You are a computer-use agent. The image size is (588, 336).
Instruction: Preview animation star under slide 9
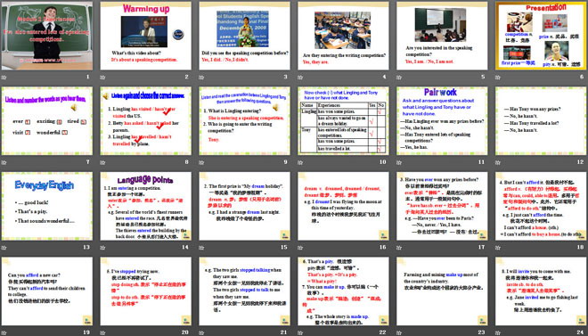tap(201, 162)
